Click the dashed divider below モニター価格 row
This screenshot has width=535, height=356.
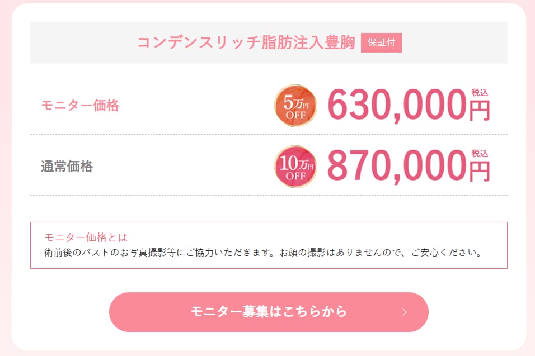[x=168, y=135]
